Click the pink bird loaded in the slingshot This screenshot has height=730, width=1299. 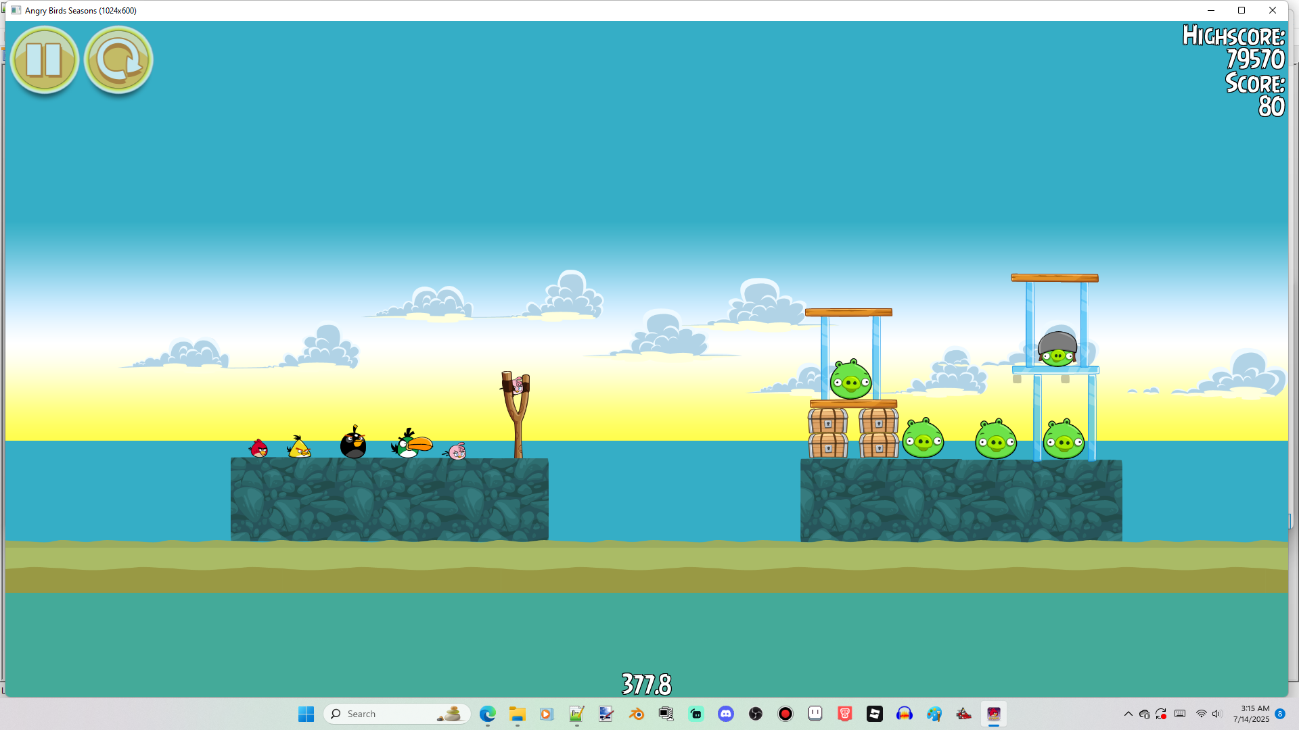(518, 385)
